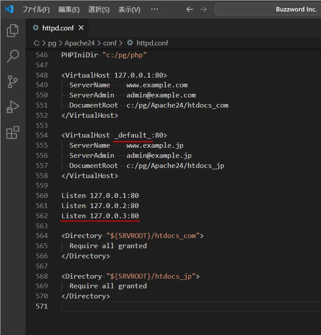Viewport: 321px width, 335px height.
Task: Click the VS Code logo icon
Action: pos(9,9)
